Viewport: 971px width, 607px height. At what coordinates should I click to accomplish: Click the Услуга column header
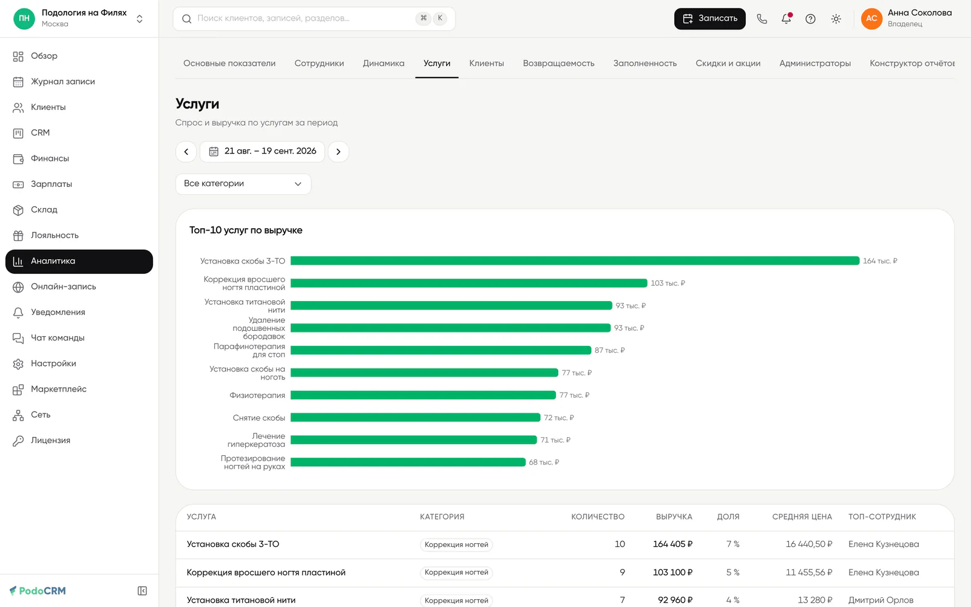point(201,517)
